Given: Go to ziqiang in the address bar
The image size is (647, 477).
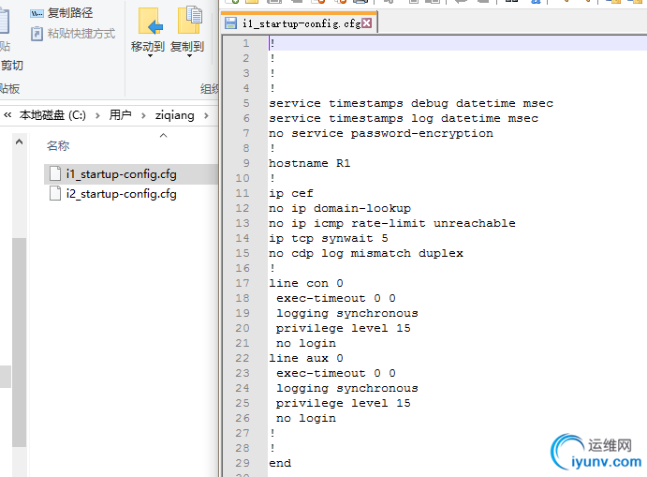Looking at the screenshot, I should [x=174, y=115].
